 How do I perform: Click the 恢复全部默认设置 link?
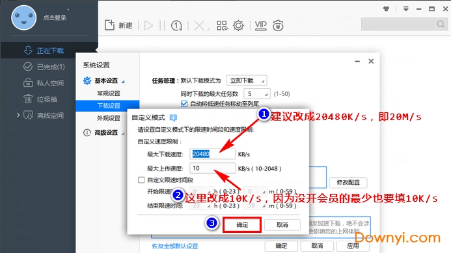point(175,246)
